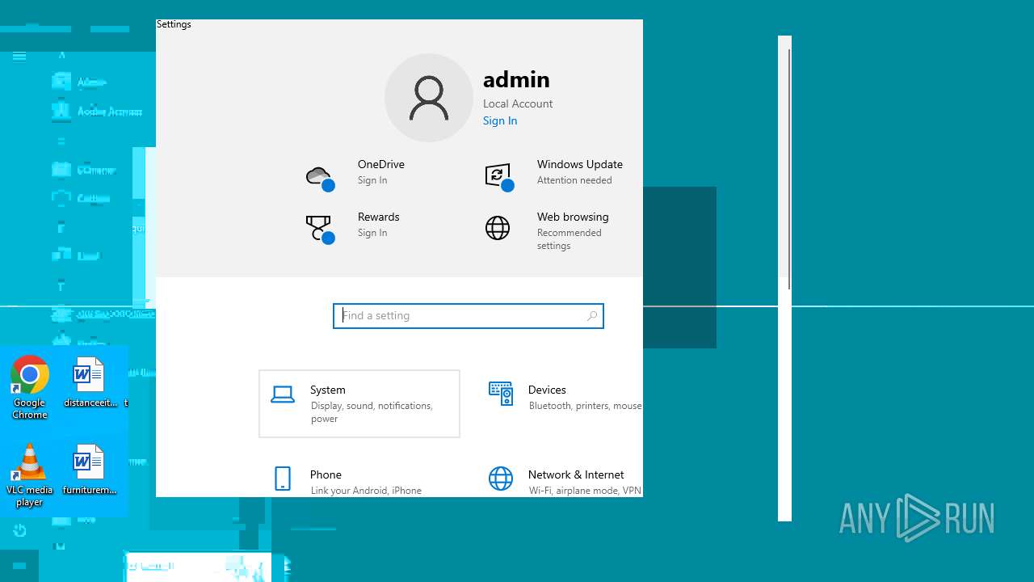
Task: Click the Network & Internet globe icon
Action: (x=501, y=479)
